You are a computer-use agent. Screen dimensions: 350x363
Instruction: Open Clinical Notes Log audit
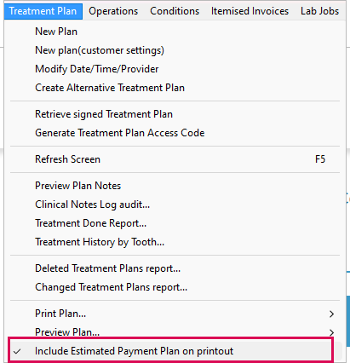[175, 205]
